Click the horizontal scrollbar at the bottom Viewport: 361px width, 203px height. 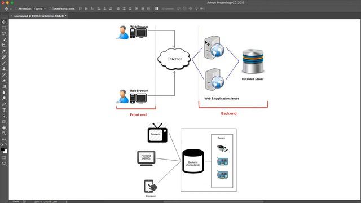[x=213, y=202]
